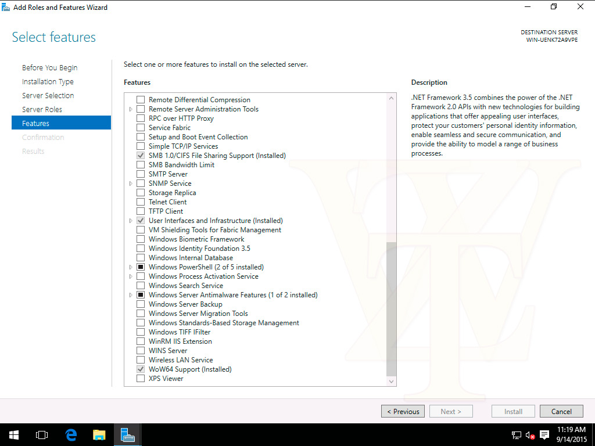The width and height of the screenshot is (595, 446).
Task: Open the network status tray icon
Action: (516, 434)
